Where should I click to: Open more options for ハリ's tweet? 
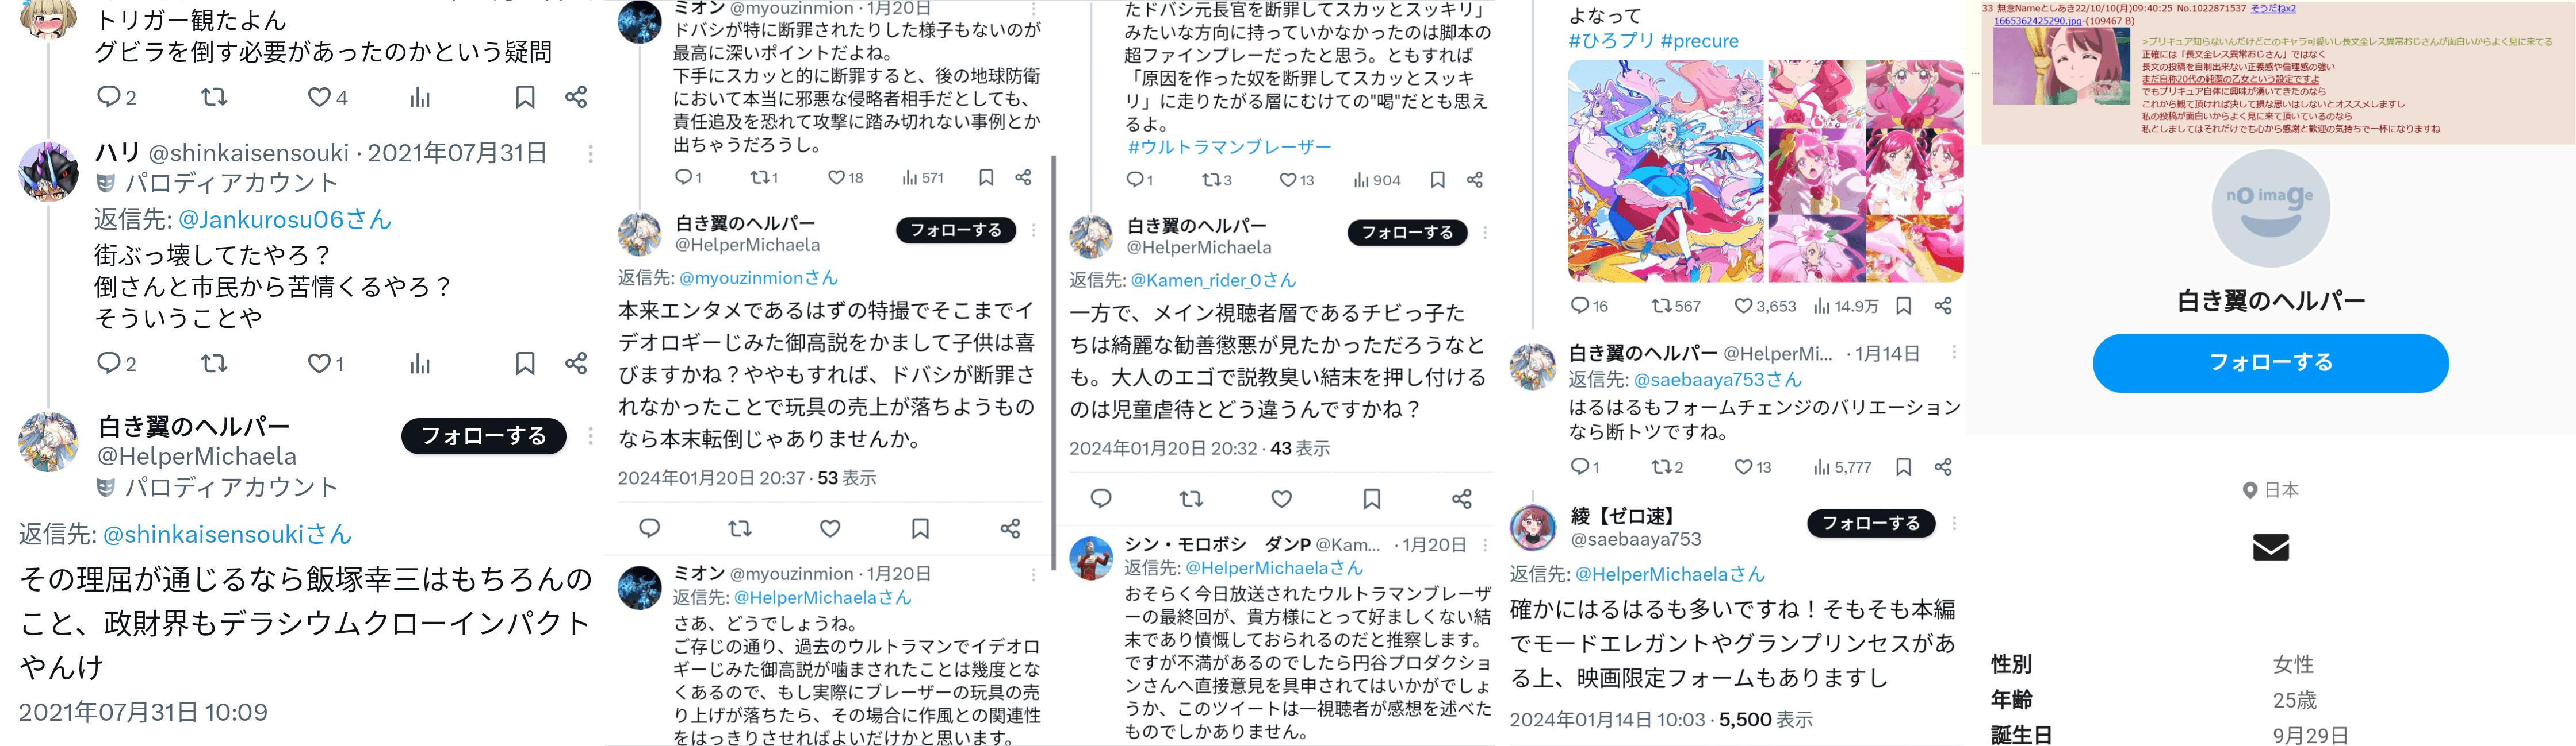click(x=590, y=154)
